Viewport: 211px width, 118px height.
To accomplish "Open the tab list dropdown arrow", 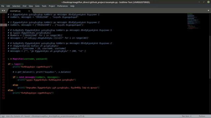I will (208, 10).
